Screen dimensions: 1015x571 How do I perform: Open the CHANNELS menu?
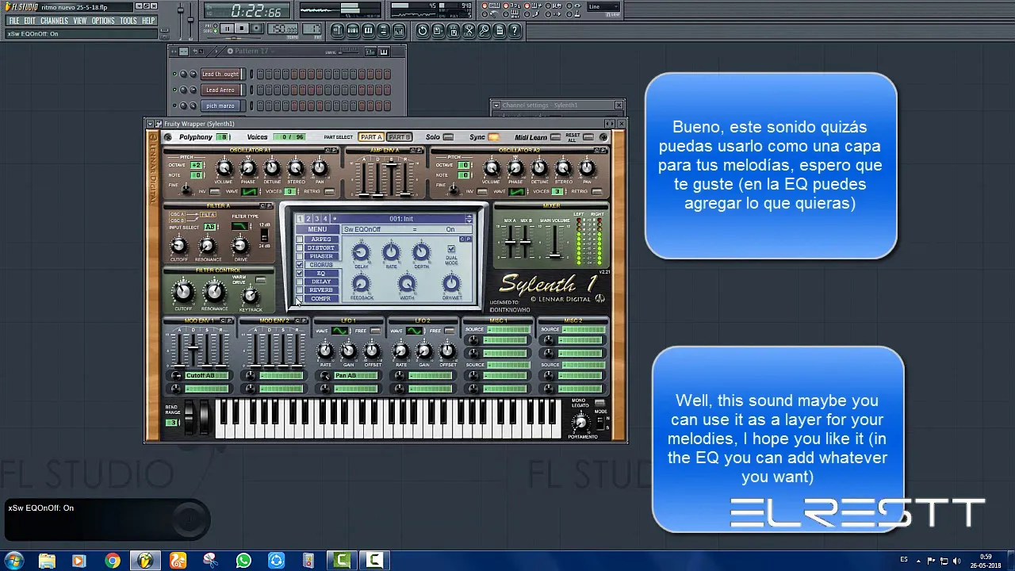click(x=54, y=21)
